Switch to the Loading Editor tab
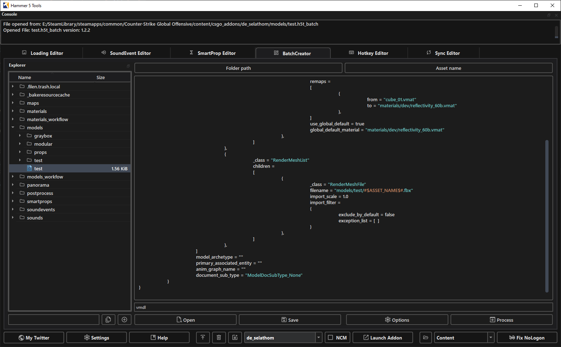Image resolution: width=561 pixels, height=347 pixels. click(43, 53)
